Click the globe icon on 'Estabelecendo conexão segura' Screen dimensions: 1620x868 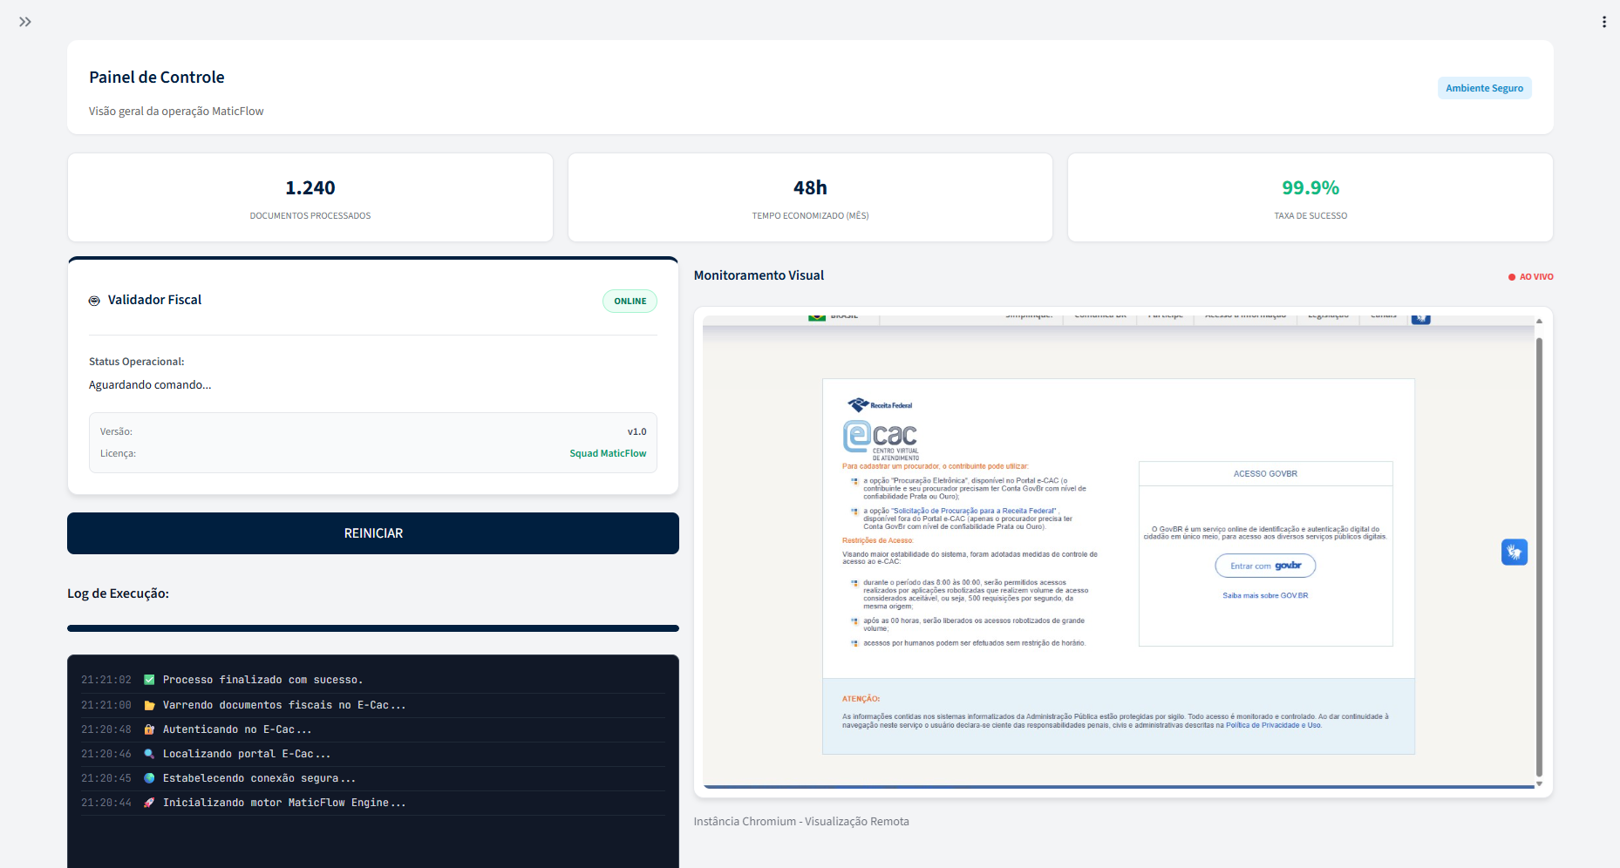point(149,777)
